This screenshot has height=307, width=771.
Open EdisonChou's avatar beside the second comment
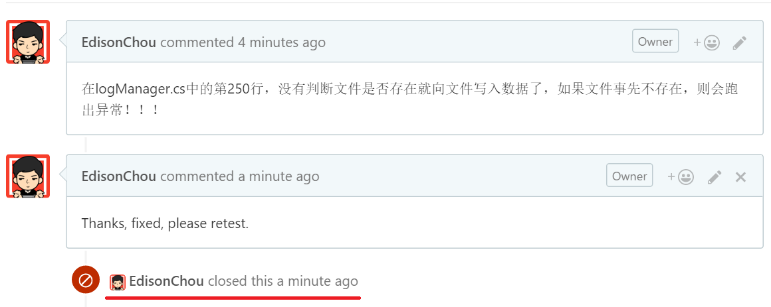[28, 176]
